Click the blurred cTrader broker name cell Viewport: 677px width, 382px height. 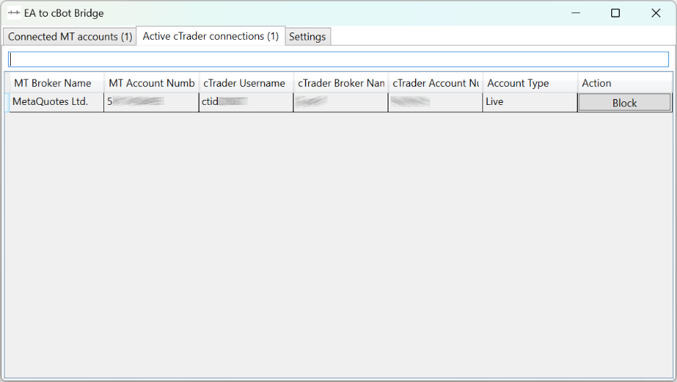click(x=341, y=102)
